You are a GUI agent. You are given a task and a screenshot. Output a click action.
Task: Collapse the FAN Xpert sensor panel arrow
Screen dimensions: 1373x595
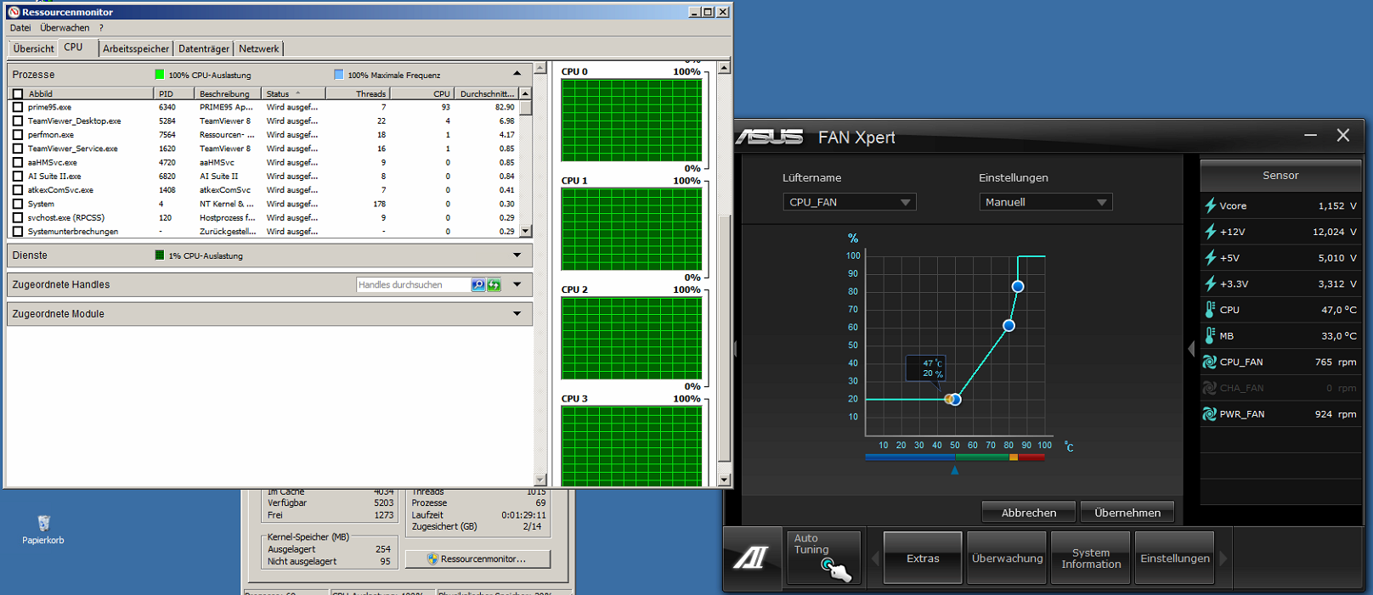pyautogui.click(x=1191, y=349)
